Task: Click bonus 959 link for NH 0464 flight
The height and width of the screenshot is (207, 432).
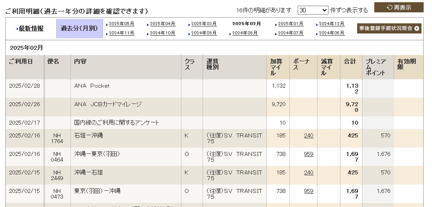Action: (309, 154)
